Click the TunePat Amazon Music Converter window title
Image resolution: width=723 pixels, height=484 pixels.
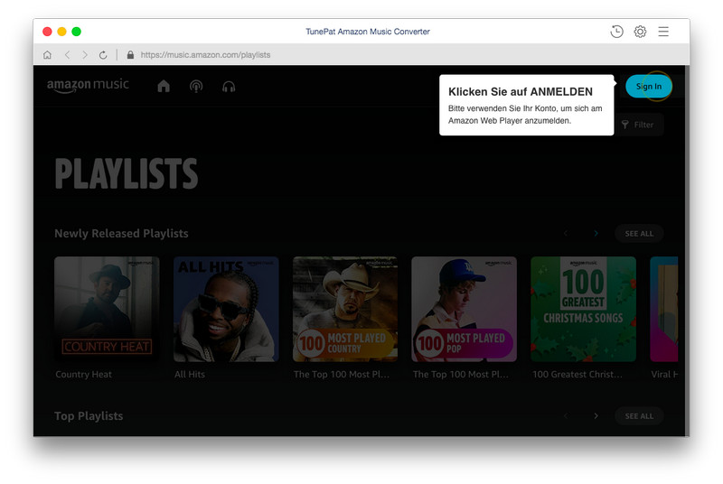coord(368,32)
